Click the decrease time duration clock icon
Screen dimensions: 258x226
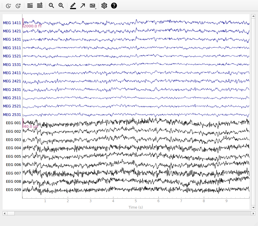click(8, 6)
